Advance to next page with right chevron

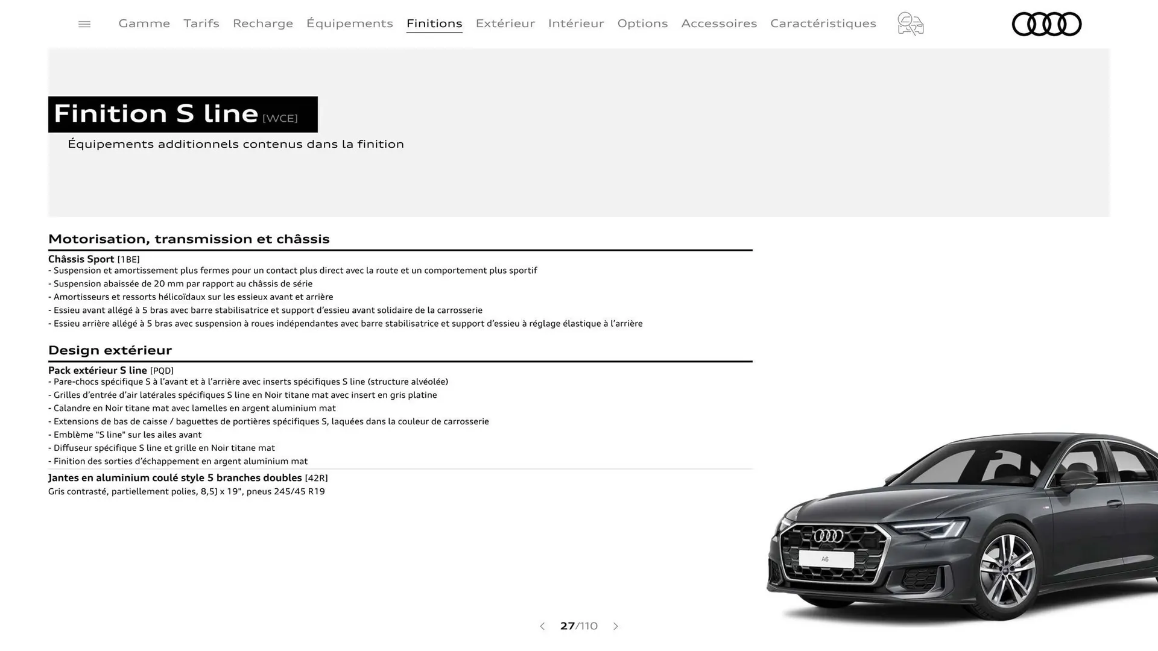tap(616, 626)
